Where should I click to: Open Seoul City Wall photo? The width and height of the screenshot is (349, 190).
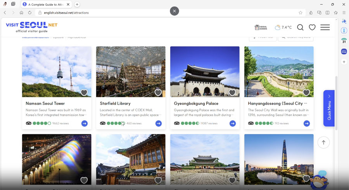click(279, 72)
